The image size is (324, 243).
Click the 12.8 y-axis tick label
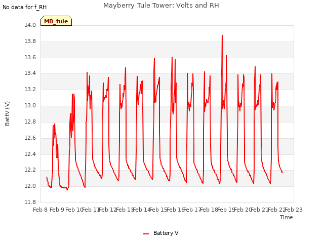coord(30,121)
